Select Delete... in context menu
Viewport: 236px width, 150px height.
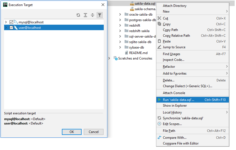point(193,80)
